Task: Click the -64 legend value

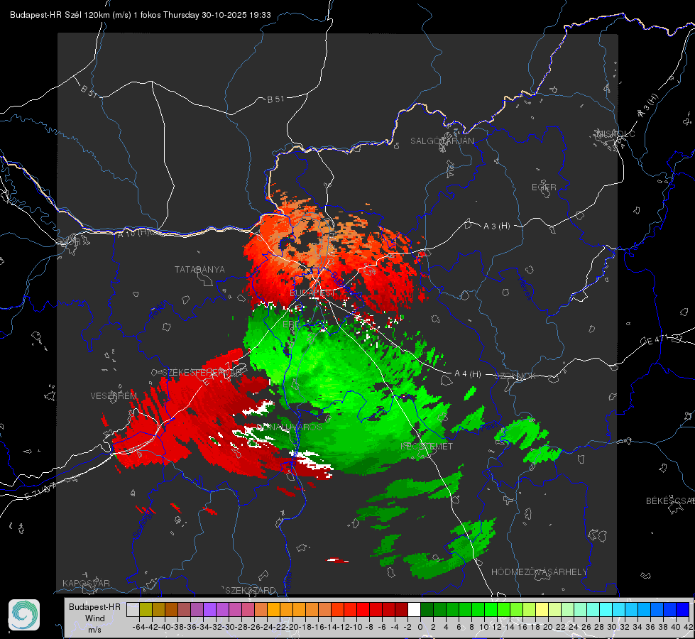Action: click(139, 627)
